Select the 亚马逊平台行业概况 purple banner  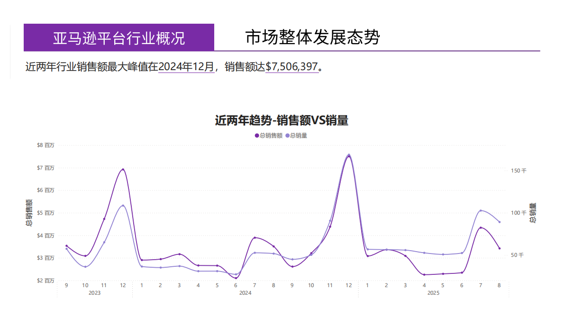118,37
